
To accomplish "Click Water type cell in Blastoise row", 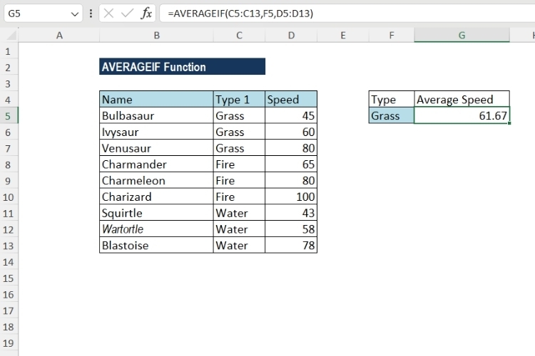I will click(x=239, y=245).
